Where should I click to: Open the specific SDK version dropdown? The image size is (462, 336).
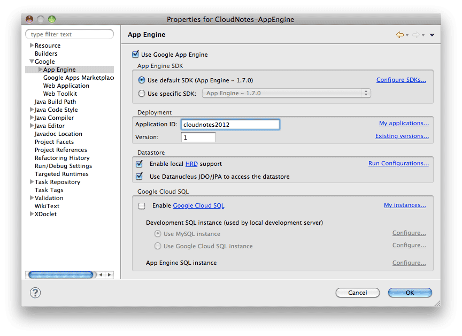pyautogui.click(x=286, y=93)
